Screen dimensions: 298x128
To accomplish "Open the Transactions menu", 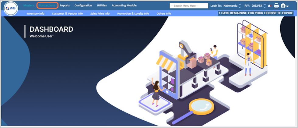I will click(x=47, y=5).
